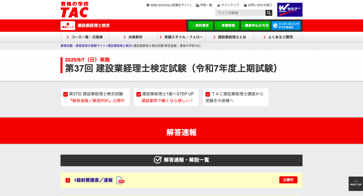This screenshot has height=196, width=363.
Task: Open the 建設業経理士検定 breadcrumb link
Action: pos(119,46)
